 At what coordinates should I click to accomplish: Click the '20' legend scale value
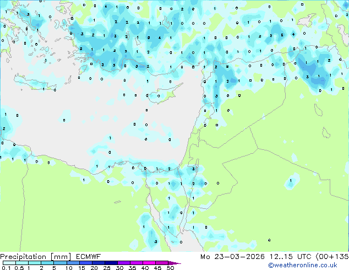pyautogui.click(x=94, y=268)
